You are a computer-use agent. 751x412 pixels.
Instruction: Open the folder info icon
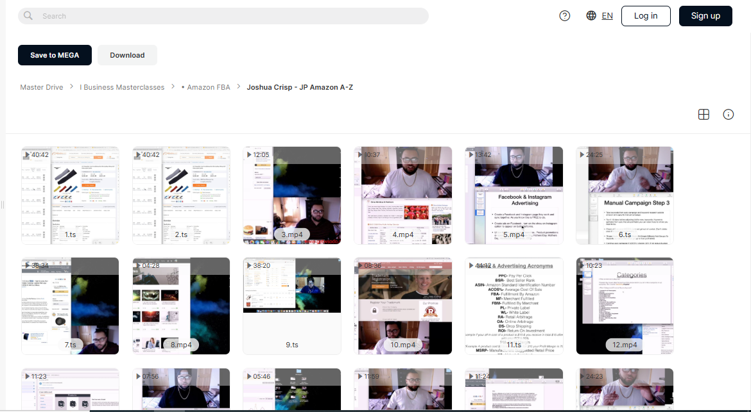(728, 114)
